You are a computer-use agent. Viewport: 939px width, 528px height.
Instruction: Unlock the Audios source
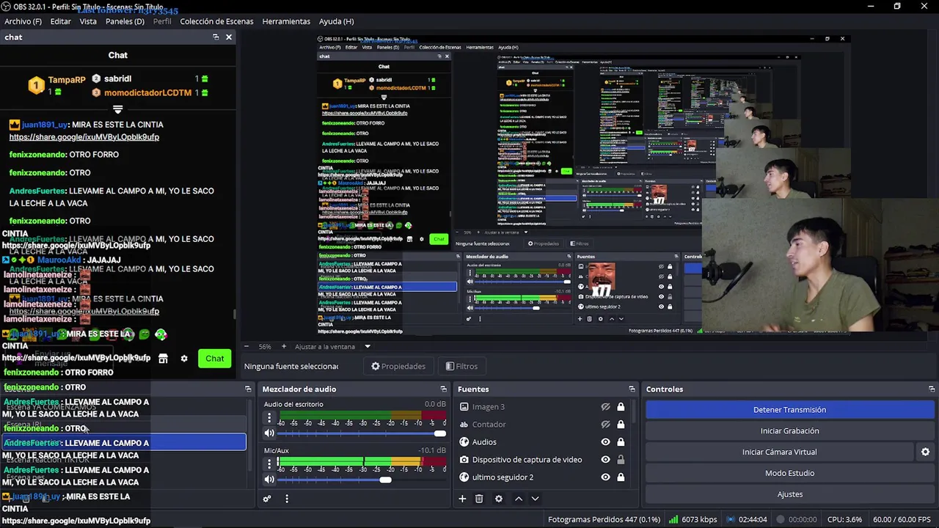(621, 442)
